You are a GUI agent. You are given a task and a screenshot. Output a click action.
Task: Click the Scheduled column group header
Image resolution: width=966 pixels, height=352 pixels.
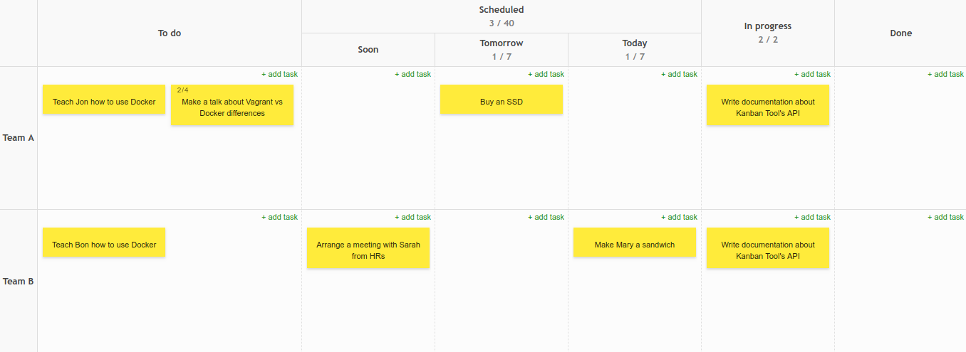[x=502, y=10]
